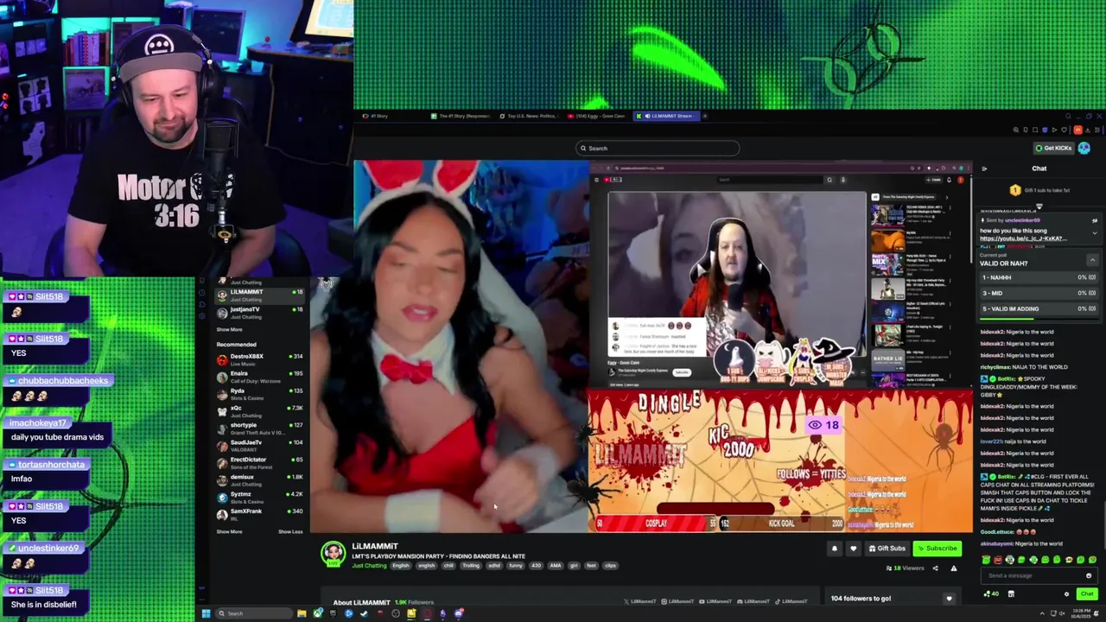Open File Explorer from the taskbar

(302, 613)
